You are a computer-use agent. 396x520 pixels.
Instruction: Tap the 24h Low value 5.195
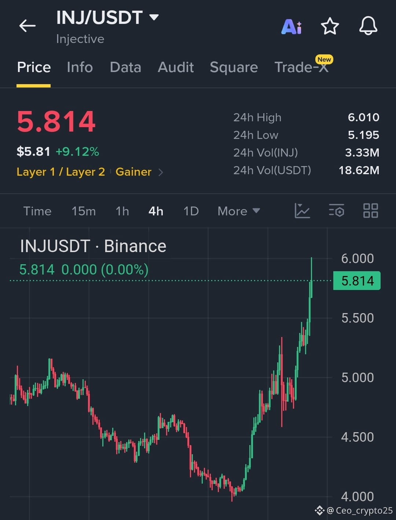[363, 135]
